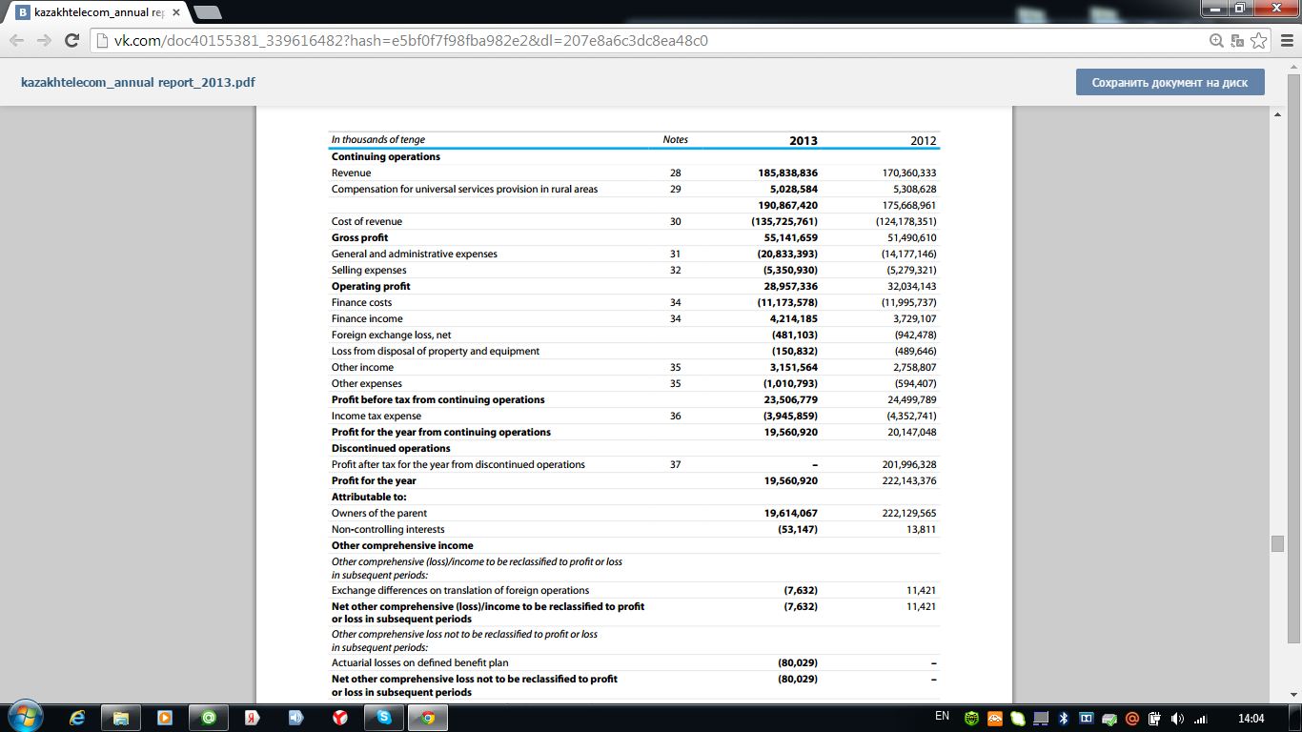Open the network signal tray icon
This screenshot has width=1302, height=732.
(1200, 718)
